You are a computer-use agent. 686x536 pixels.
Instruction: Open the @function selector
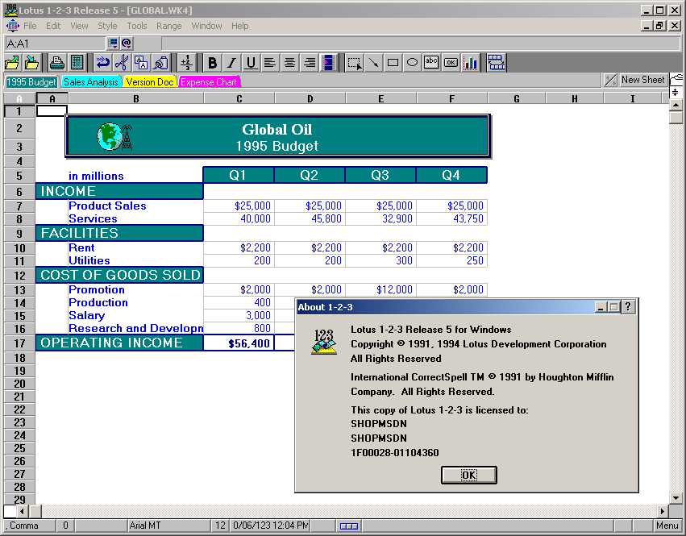[127, 44]
